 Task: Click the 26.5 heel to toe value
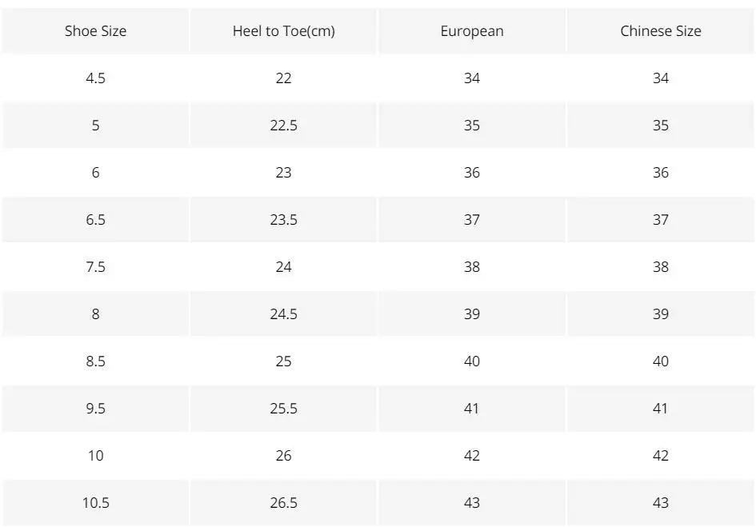(x=283, y=503)
